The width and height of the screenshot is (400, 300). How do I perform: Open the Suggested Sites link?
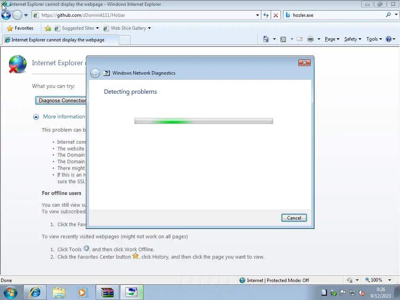76,28
